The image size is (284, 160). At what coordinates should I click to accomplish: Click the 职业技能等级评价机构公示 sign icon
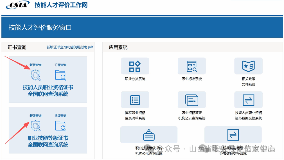pyautogui.click(x=149, y=135)
